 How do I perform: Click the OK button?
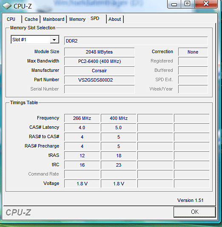tap(195, 212)
